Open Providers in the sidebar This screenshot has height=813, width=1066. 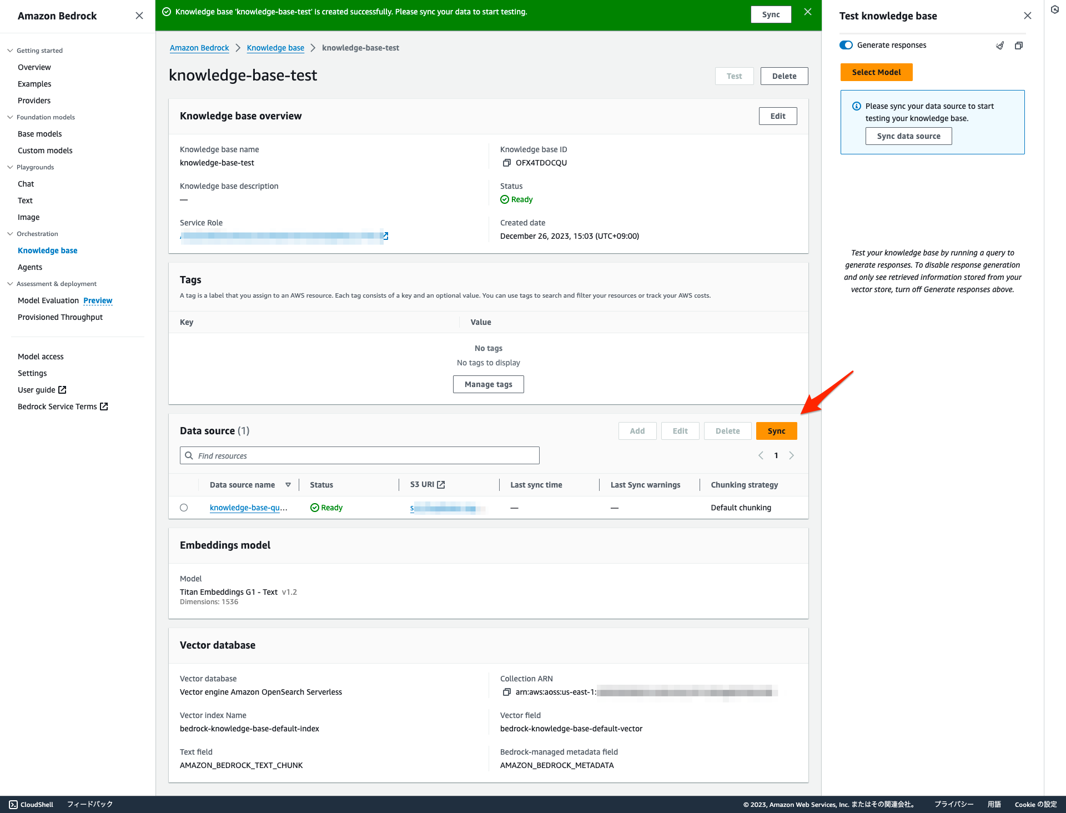(34, 101)
